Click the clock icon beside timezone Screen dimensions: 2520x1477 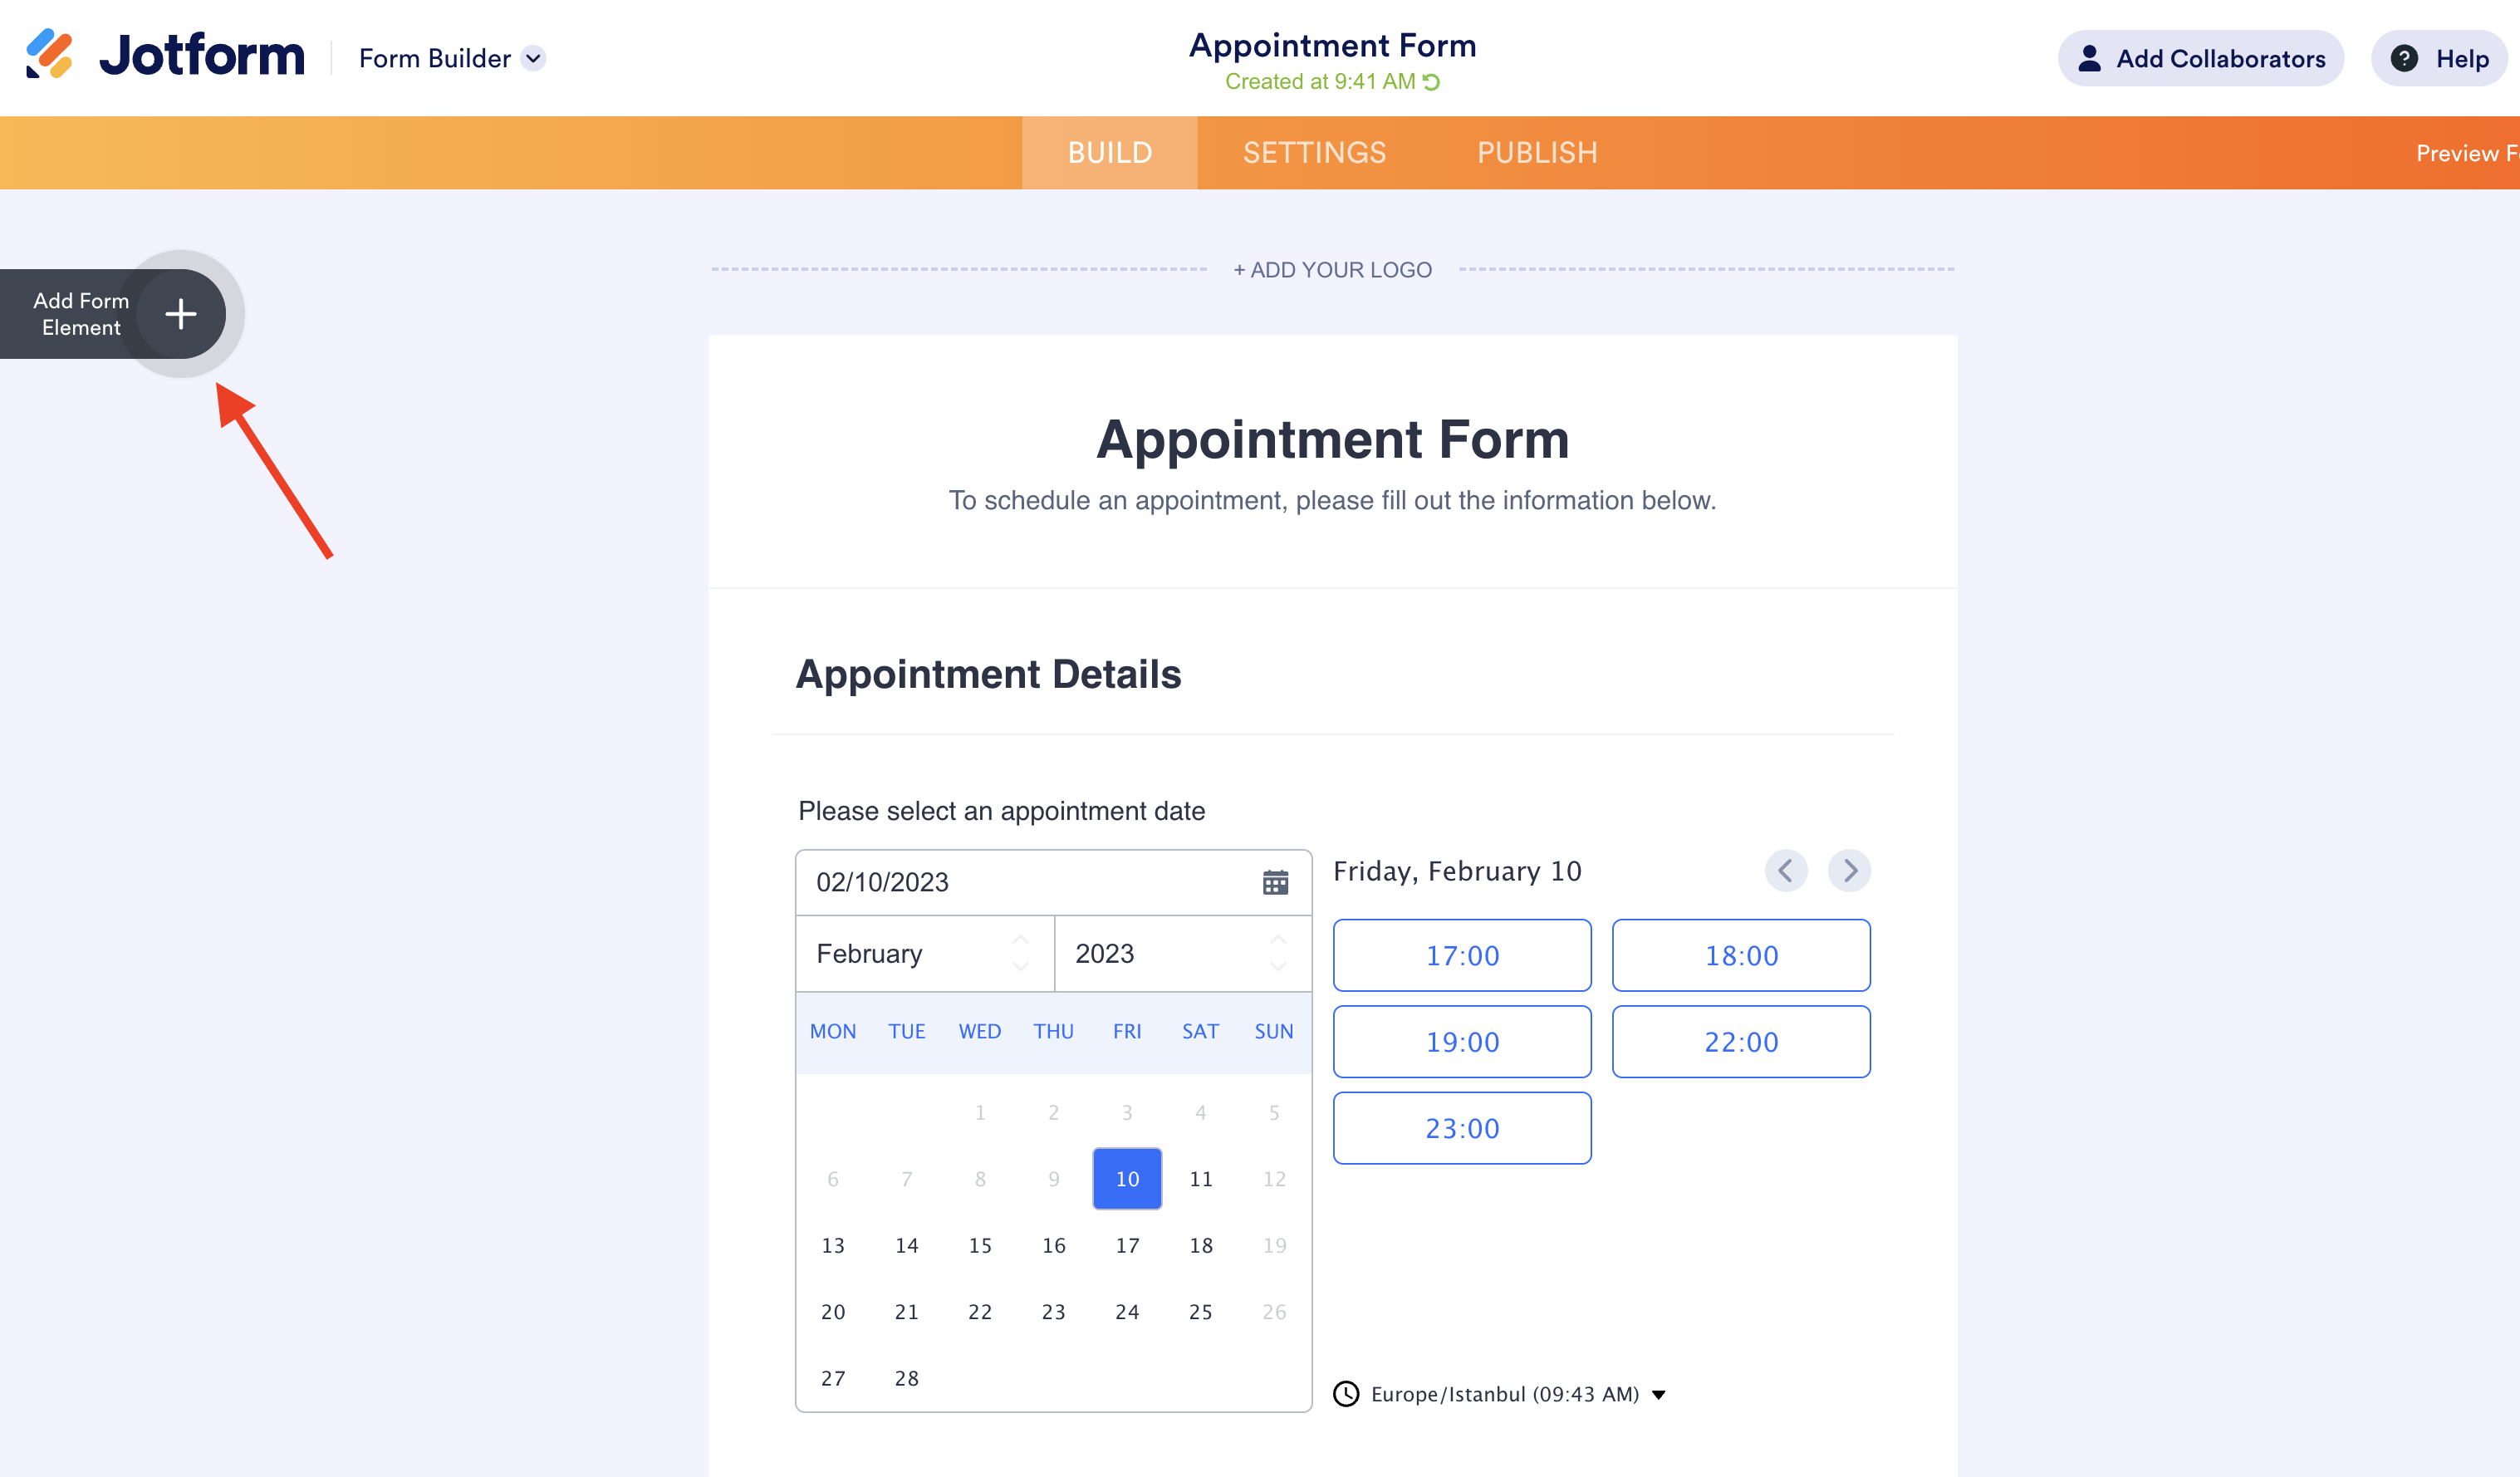click(1346, 1394)
